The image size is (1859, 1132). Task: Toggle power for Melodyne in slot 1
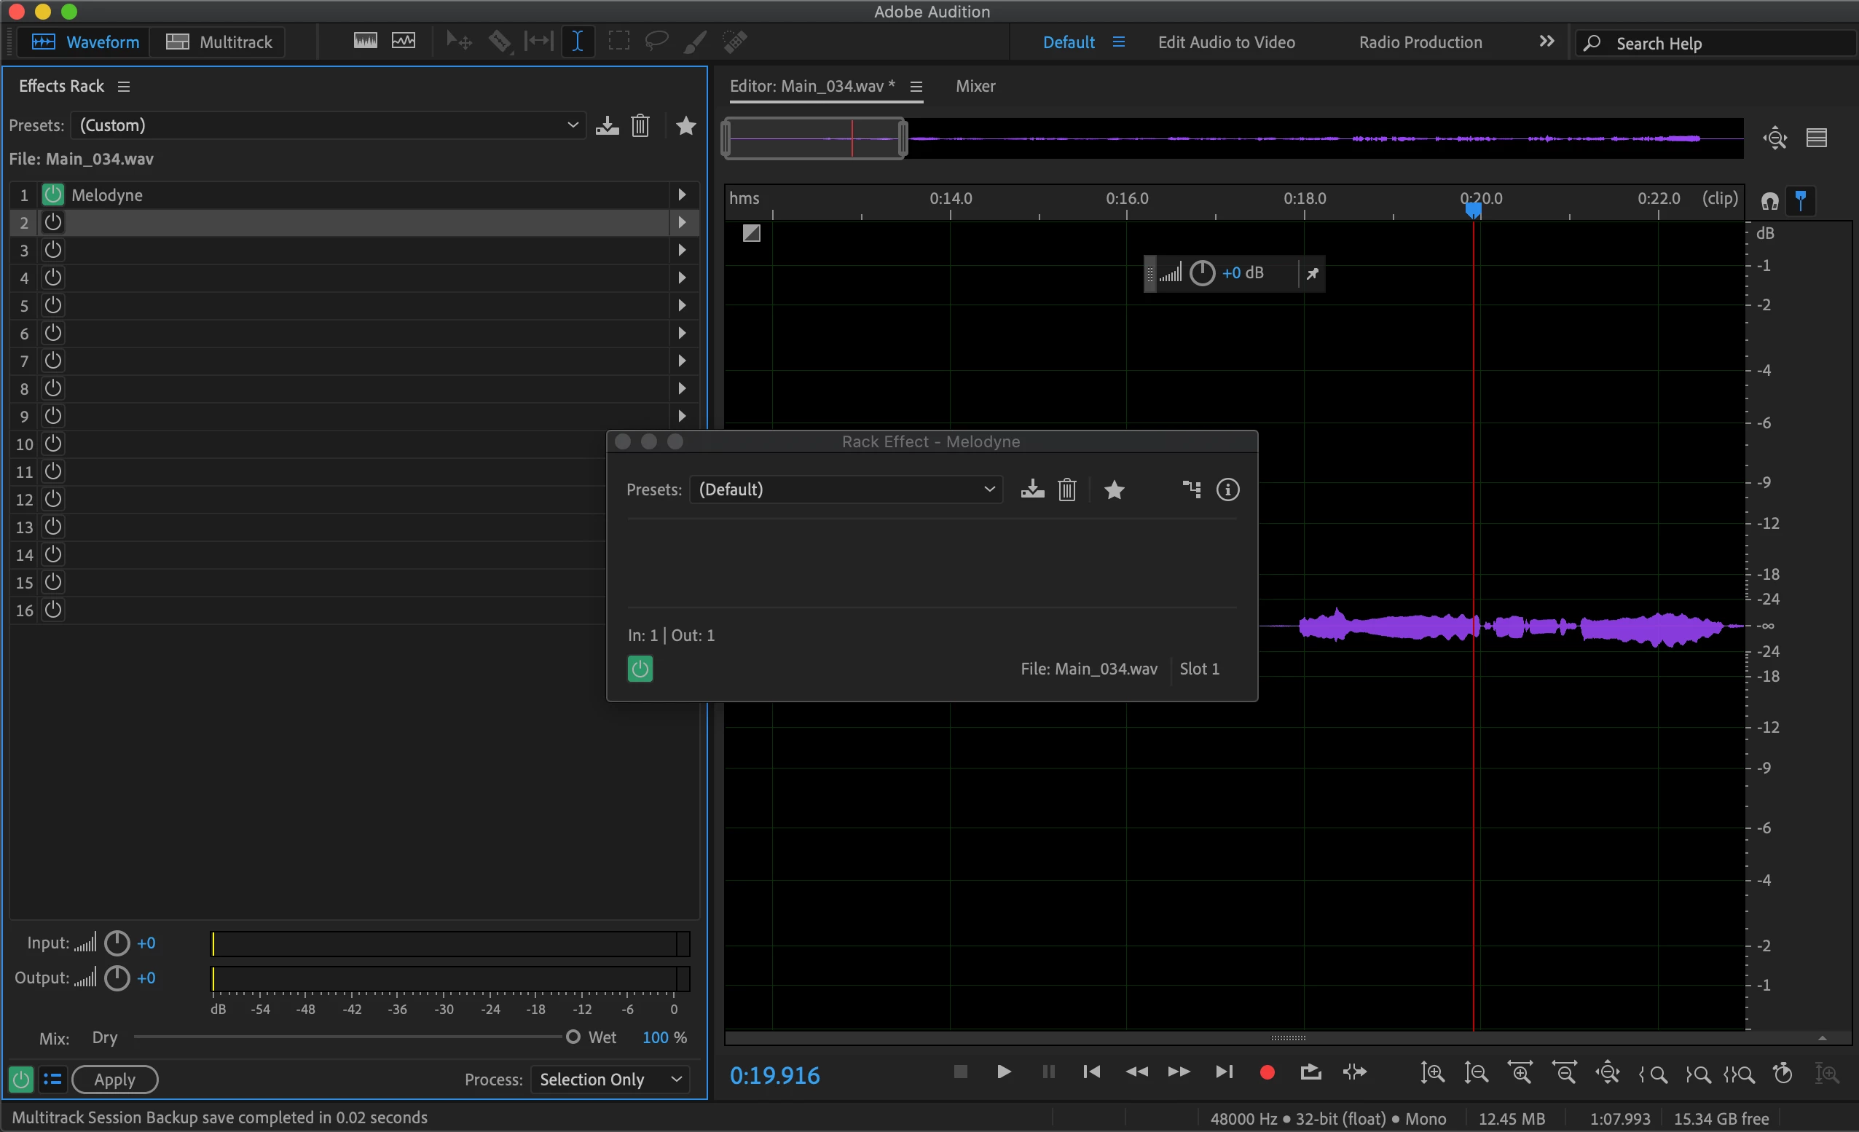click(x=52, y=194)
